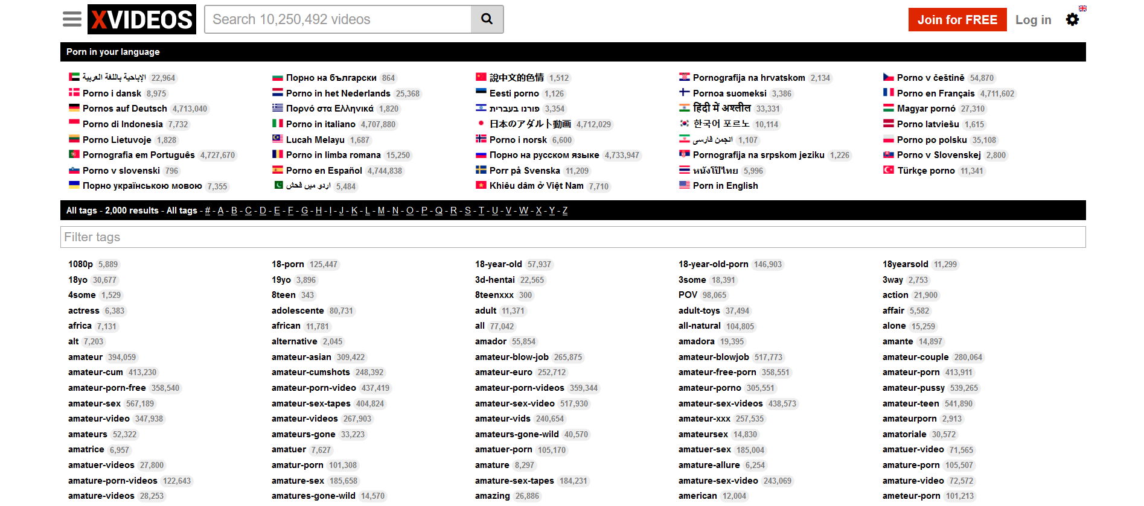Click the Japanese flag icon
Image resolution: width=1144 pixels, height=506 pixels.
click(x=481, y=124)
